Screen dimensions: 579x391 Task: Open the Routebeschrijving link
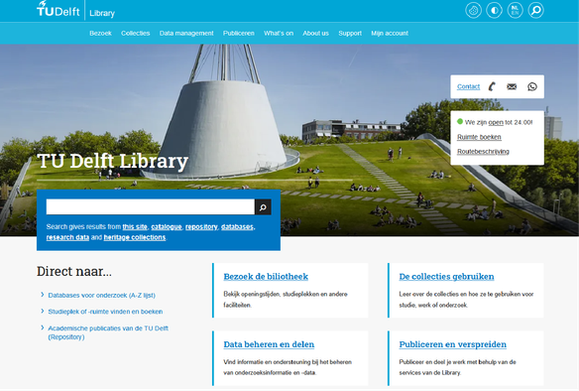[x=483, y=152]
